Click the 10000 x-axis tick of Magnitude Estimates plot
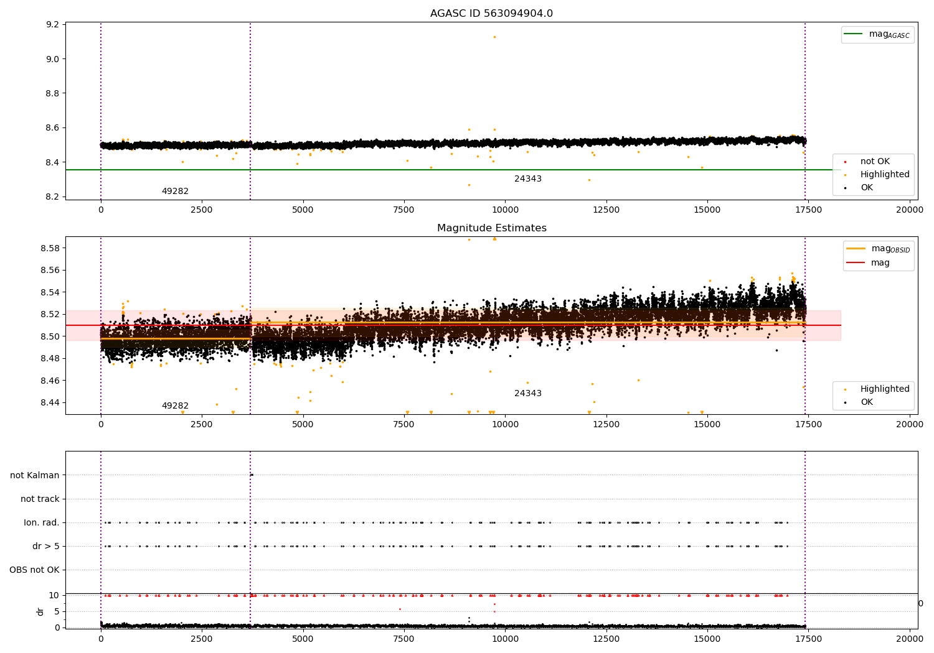 [505, 425]
